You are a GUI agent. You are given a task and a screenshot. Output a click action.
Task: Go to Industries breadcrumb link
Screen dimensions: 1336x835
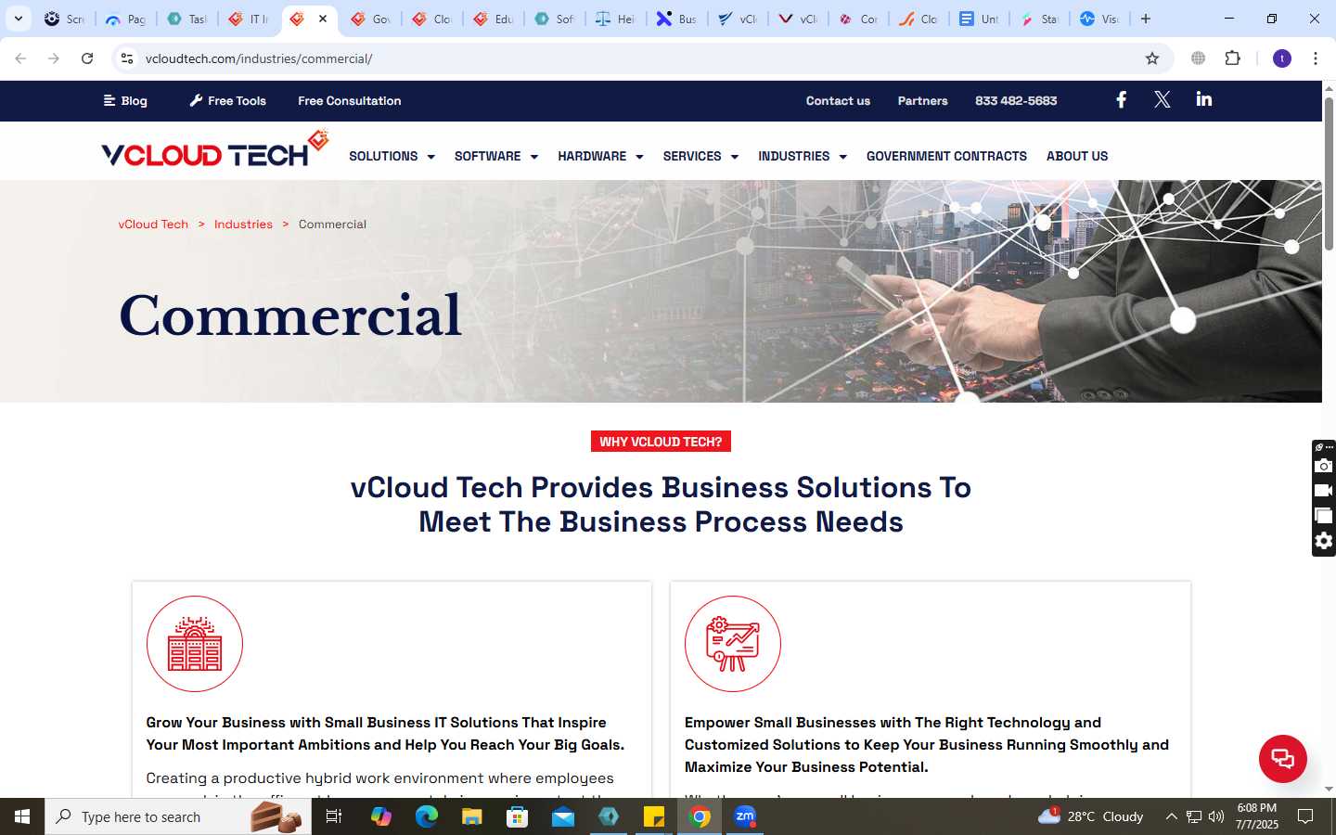(243, 225)
